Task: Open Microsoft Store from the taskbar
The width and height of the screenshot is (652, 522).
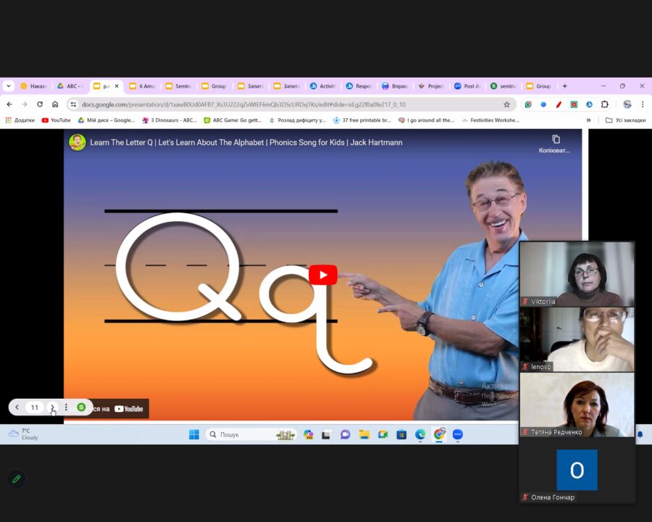Action: click(x=401, y=434)
